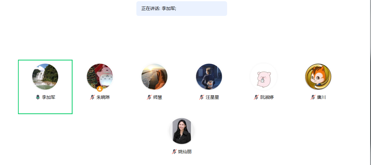This screenshot has height=165, width=371.
Task: Select 李加军's waterfall avatar
Action: (45, 76)
